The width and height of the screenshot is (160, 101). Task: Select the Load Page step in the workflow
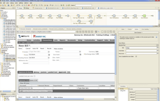click(22, 16)
